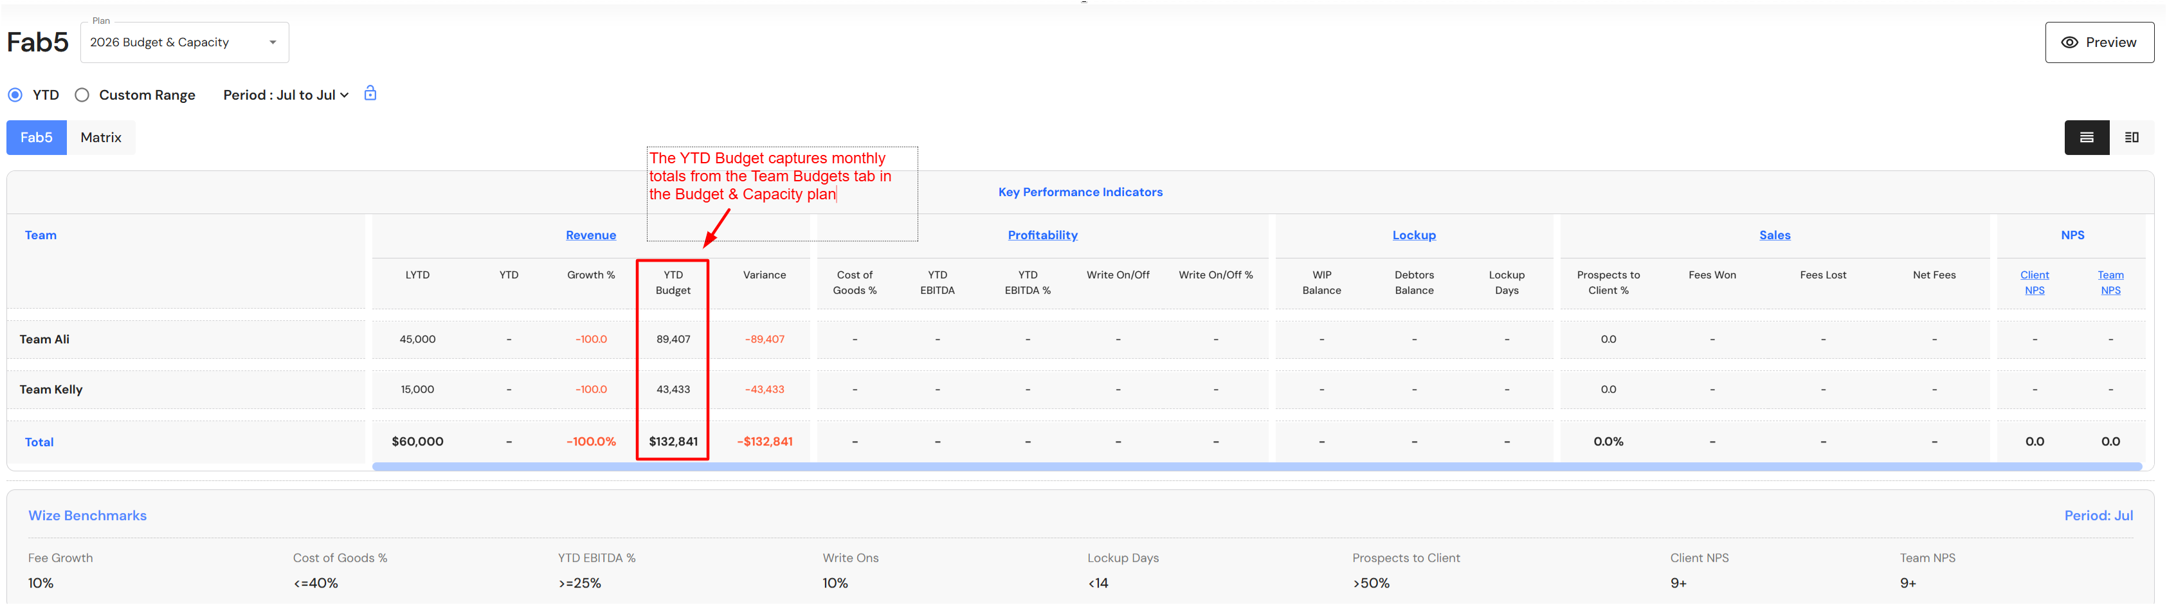Click the Write On/Off % column header

[1215, 275]
